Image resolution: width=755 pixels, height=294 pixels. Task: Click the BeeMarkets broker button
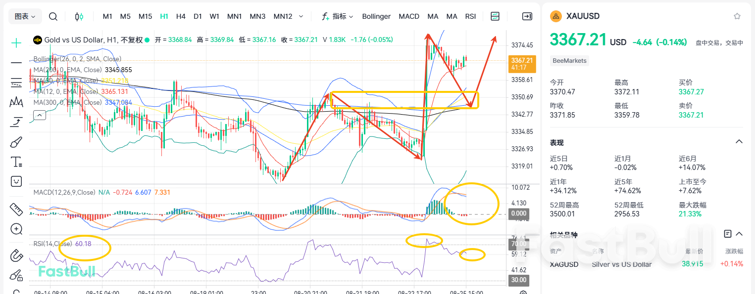click(569, 61)
